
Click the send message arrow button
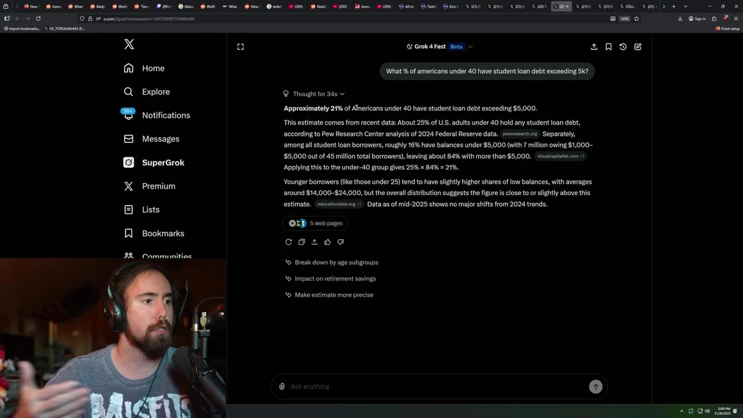[596, 387]
